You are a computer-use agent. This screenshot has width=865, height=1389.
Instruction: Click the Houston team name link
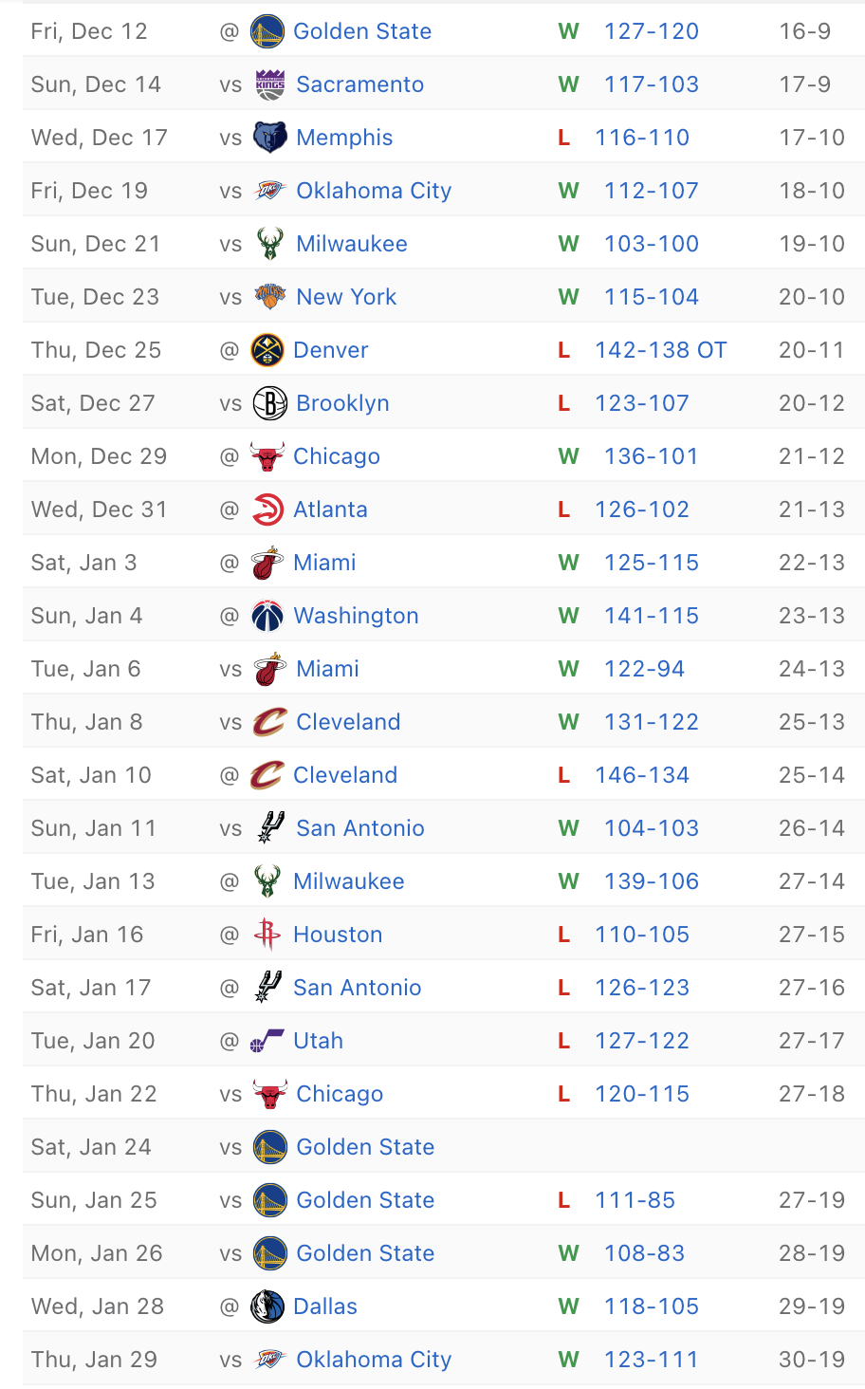click(x=338, y=935)
